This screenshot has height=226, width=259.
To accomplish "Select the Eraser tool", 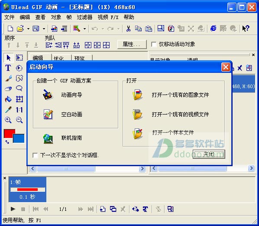I will (x=8, y=88).
